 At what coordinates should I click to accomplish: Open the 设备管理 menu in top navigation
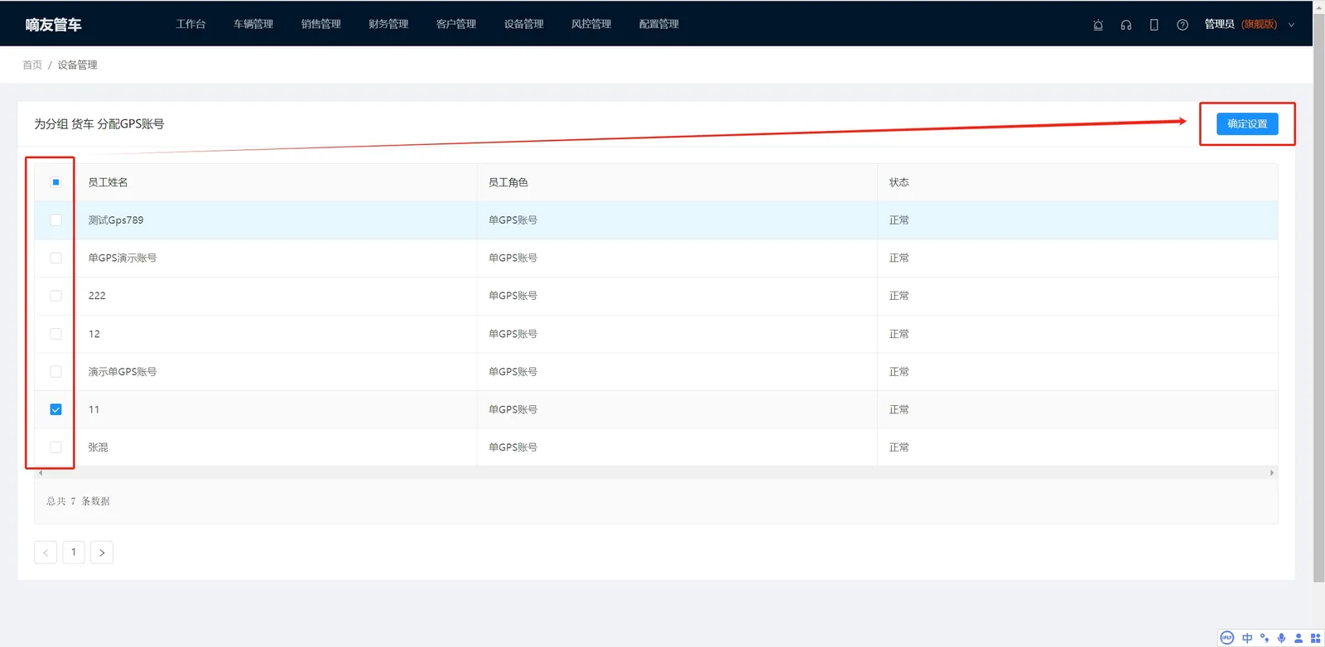[x=523, y=24]
